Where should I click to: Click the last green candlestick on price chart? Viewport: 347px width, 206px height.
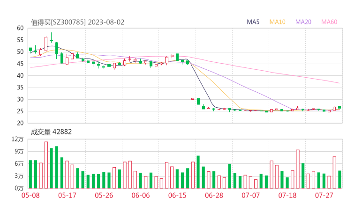pos(339,107)
